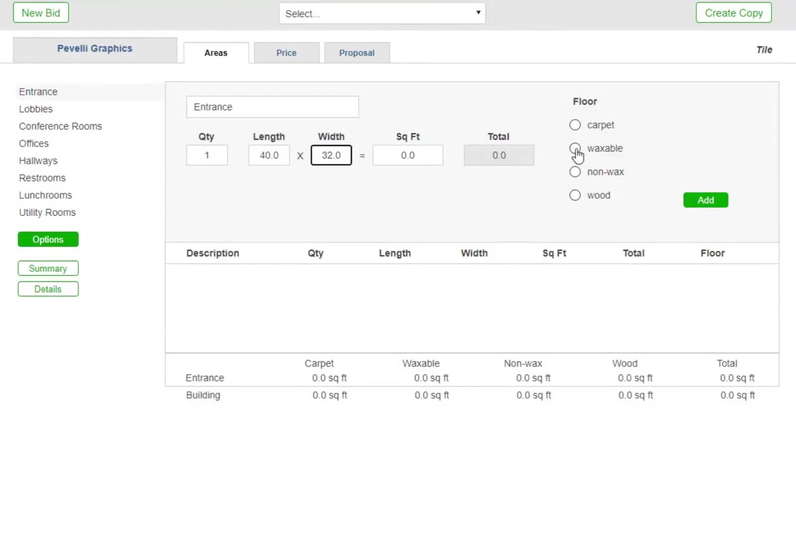Open the Select... dropdown at top

click(x=382, y=13)
